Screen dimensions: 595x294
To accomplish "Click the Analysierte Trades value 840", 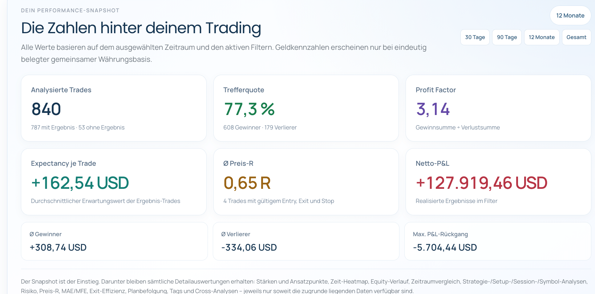I will (x=46, y=109).
